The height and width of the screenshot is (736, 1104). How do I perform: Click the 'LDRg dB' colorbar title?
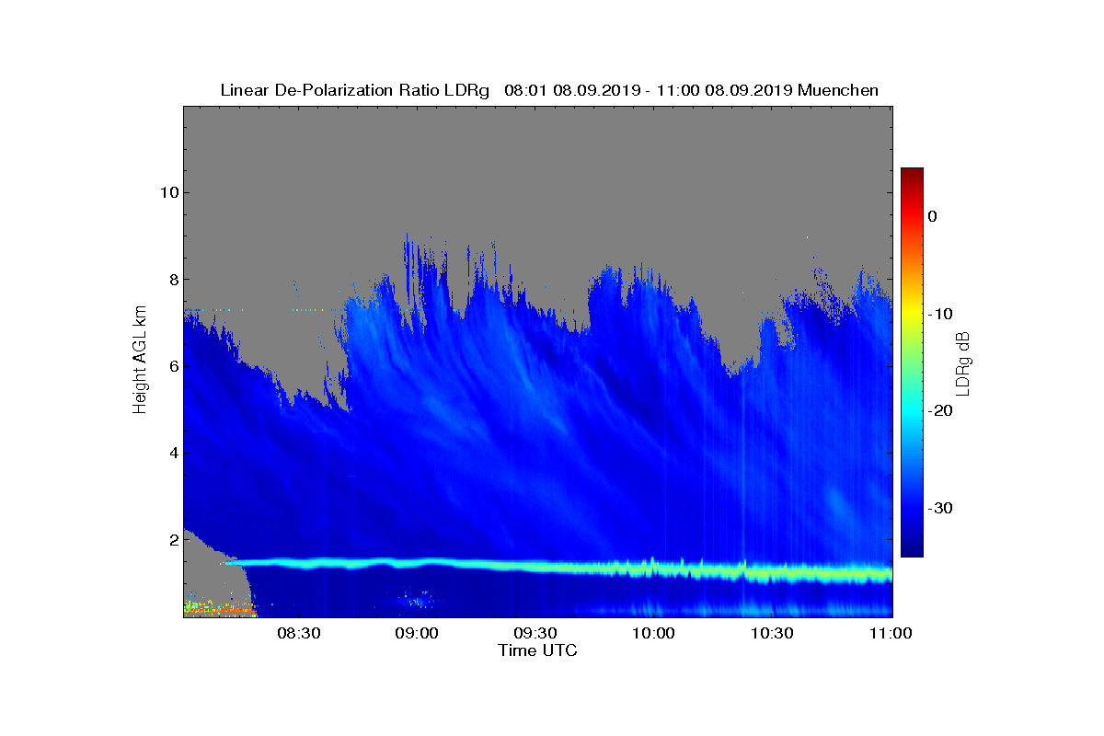click(x=964, y=362)
